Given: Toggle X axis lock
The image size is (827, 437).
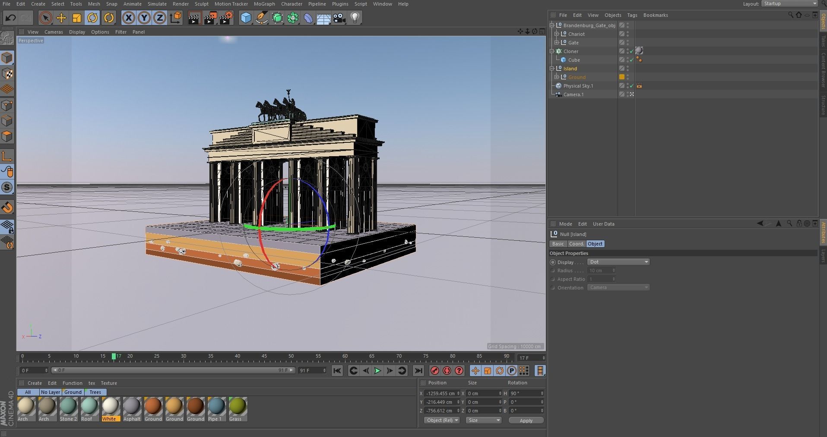Looking at the screenshot, I should point(128,18).
